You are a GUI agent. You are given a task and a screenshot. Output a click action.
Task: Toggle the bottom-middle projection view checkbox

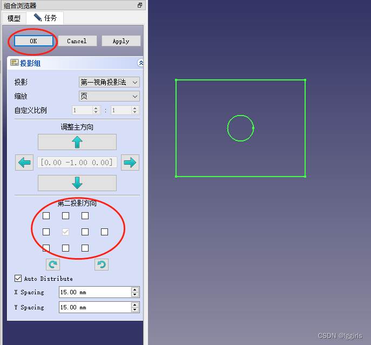(x=65, y=248)
